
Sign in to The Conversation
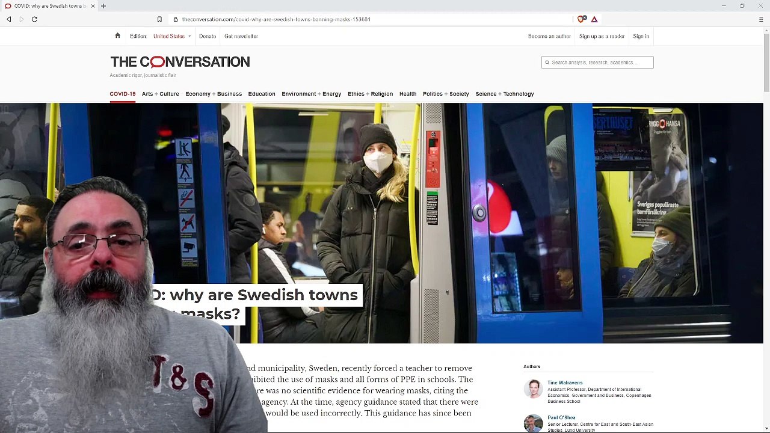click(x=641, y=36)
